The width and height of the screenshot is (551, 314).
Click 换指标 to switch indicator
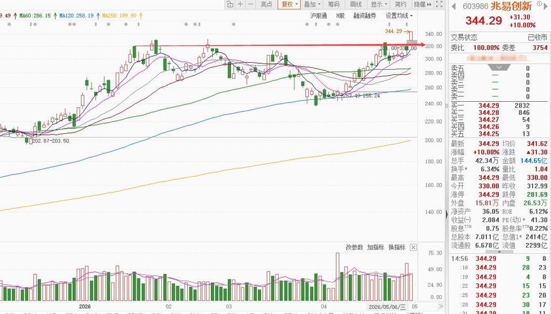pos(397,247)
